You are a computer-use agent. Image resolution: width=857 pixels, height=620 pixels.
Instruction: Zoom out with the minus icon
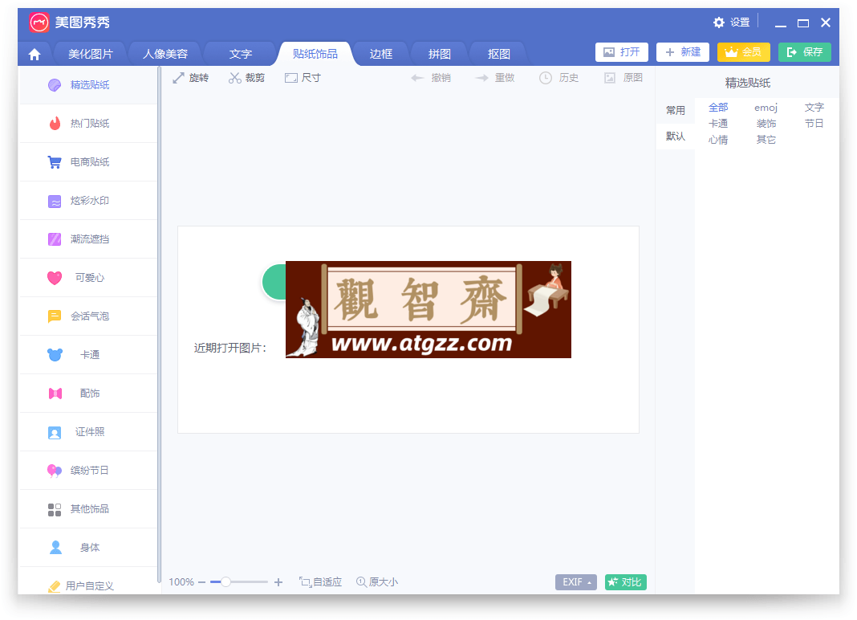pyautogui.click(x=201, y=582)
